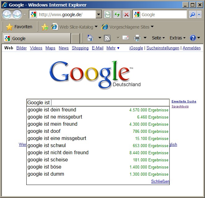Viewport: 205px width, 198px height.
Task: Expand the feeds dropdown arrow
Action: (x=118, y=38)
